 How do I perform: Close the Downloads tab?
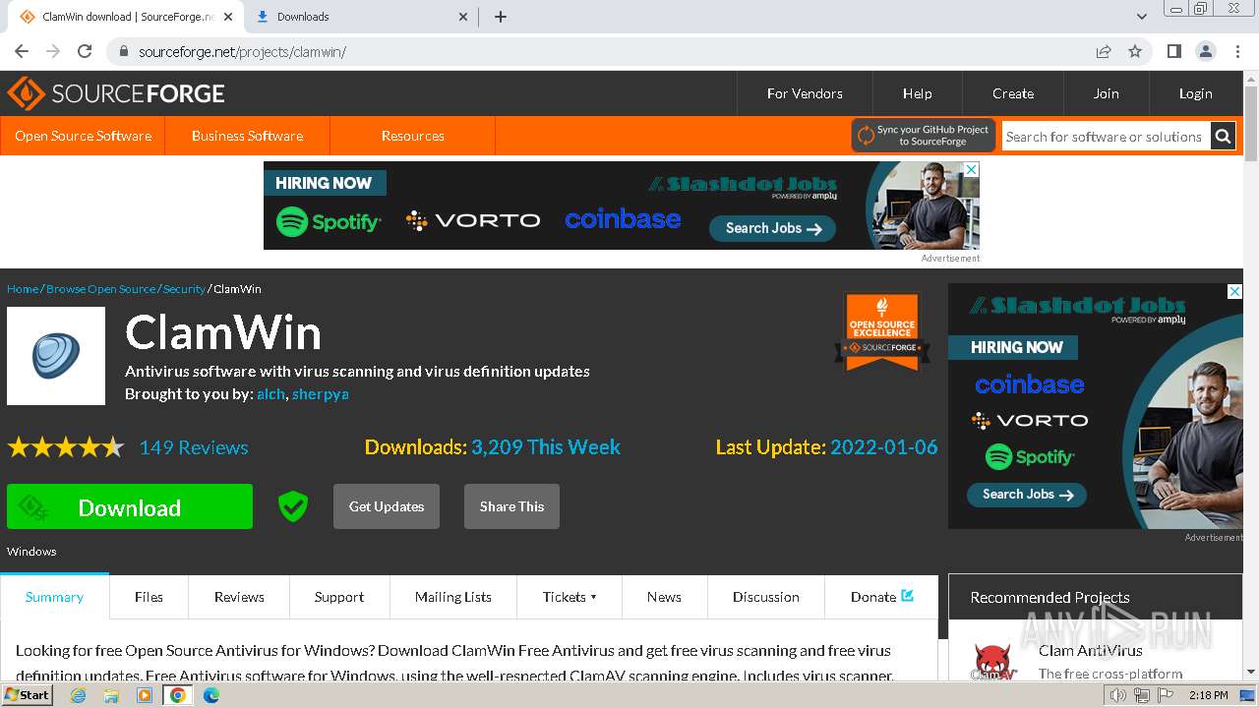(464, 17)
